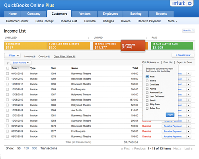
Task: Click the How Do I? button
Action: (188, 31)
